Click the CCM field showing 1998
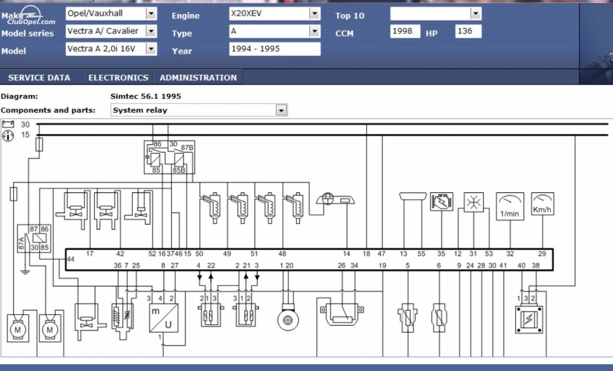The width and height of the screenshot is (613, 371). point(405,31)
